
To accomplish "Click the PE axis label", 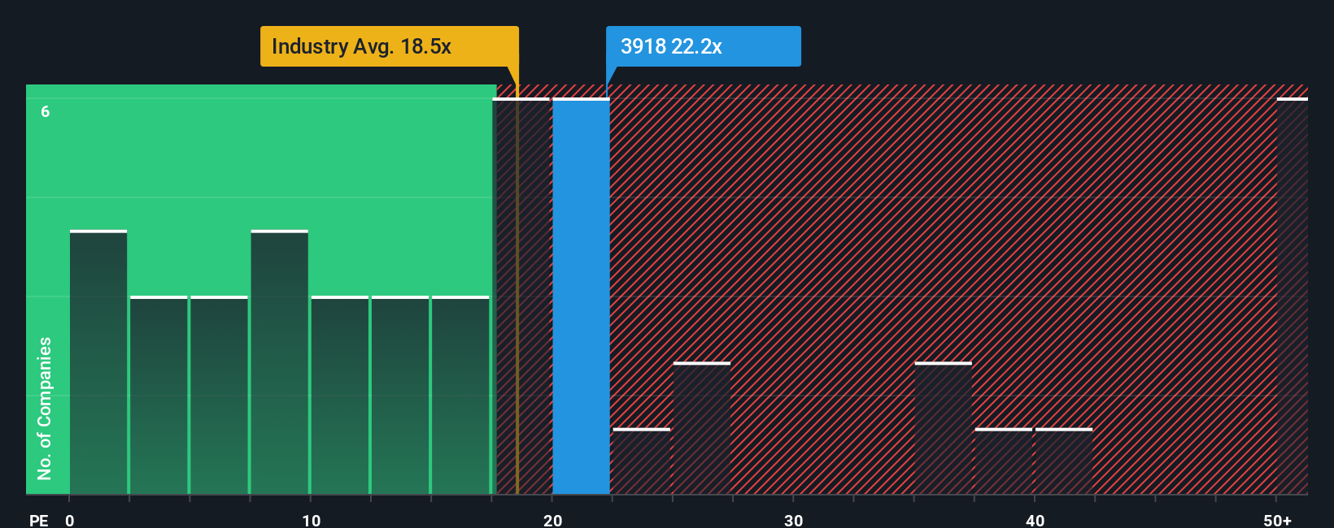I will point(39,521).
